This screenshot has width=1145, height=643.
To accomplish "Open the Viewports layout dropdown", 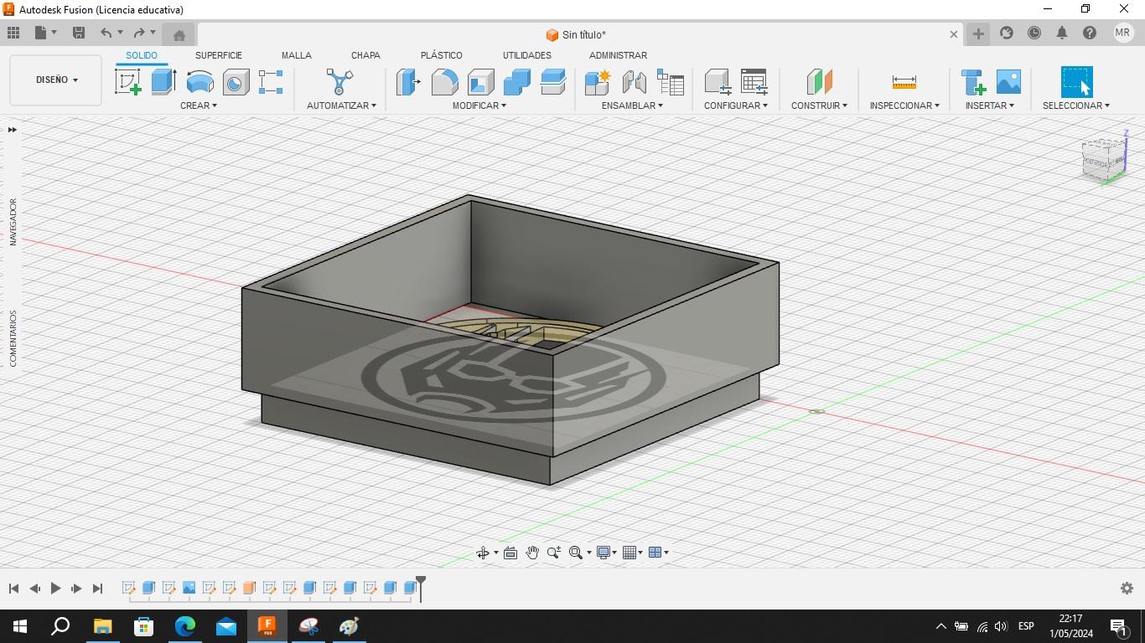I will (x=659, y=553).
